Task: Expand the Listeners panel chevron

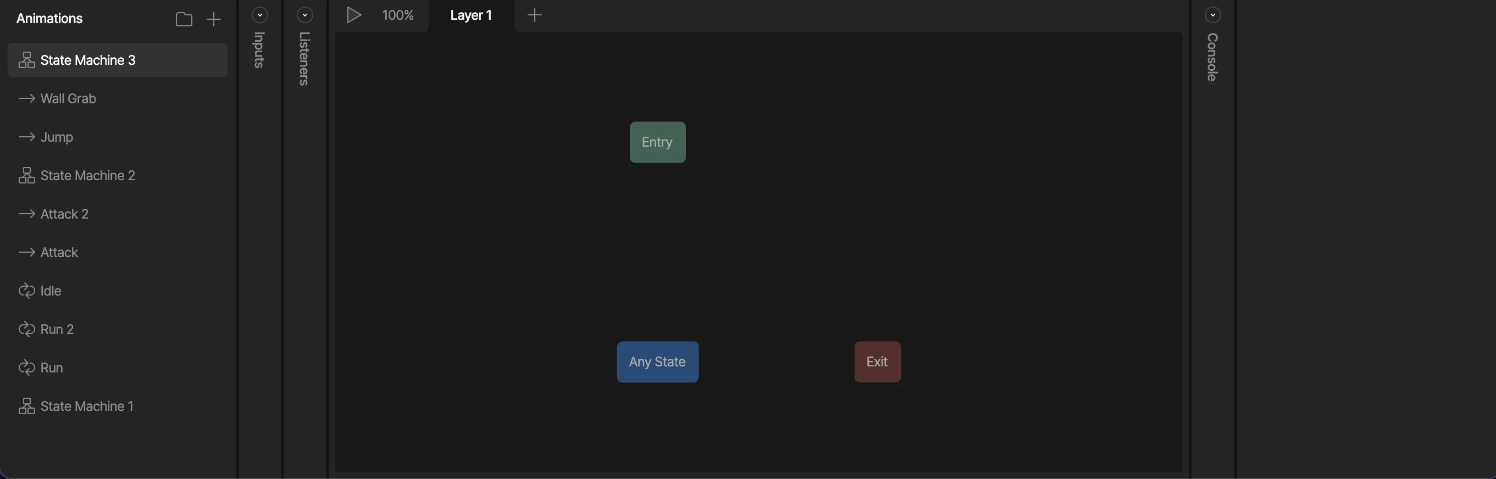Action: pyautogui.click(x=305, y=14)
